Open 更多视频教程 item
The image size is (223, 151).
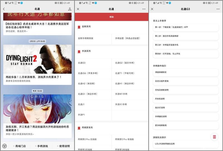186,125
